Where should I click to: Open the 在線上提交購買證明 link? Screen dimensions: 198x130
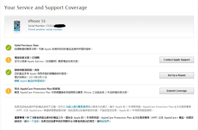77,107
